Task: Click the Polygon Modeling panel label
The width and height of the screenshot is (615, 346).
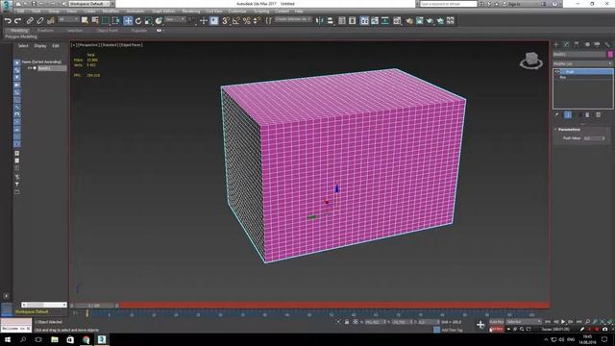Action: (x=21, y=37)
